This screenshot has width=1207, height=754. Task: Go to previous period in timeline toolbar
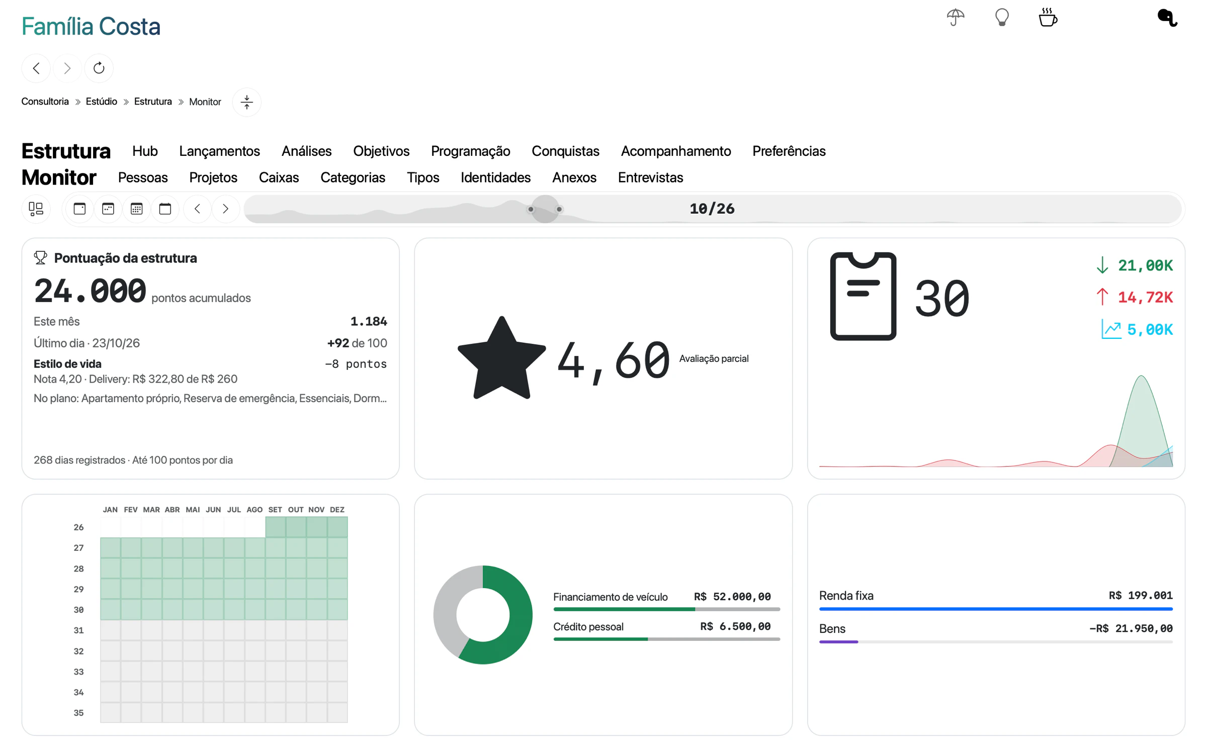click(197, 209)
